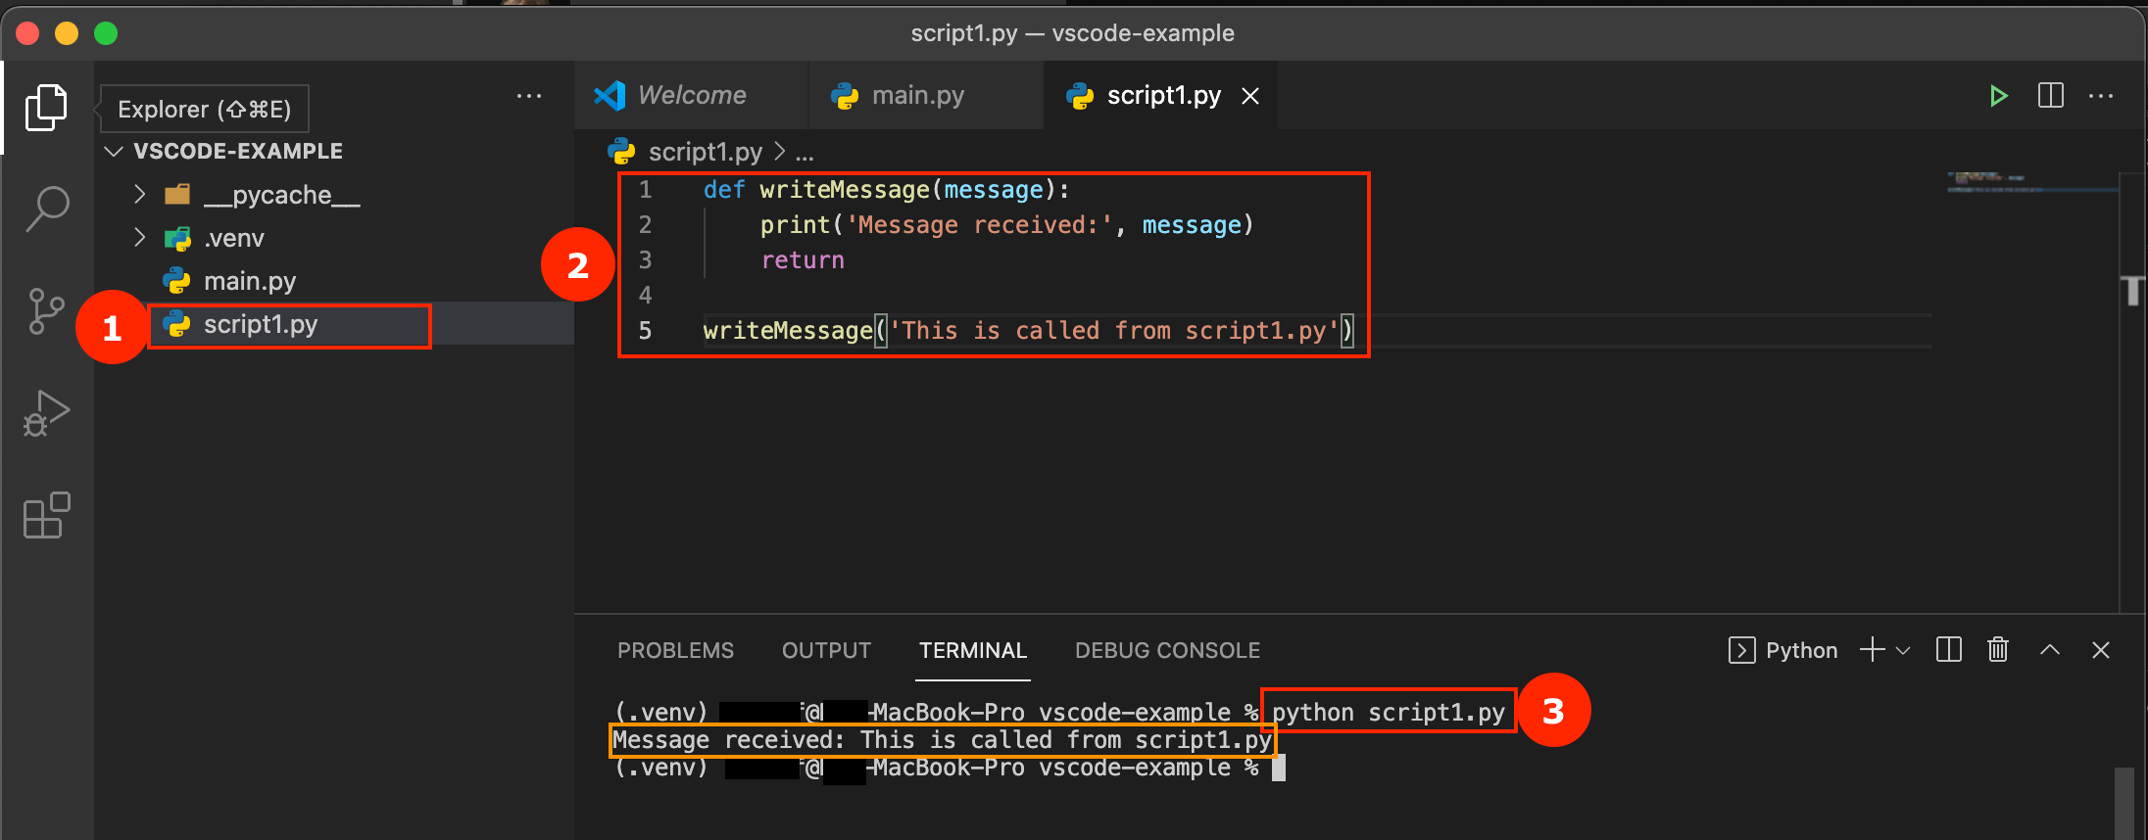The height and width of the screenshot is (840, 2148).
Task: Click the terminal output 'Message received' line
Action: pos(942,740)
